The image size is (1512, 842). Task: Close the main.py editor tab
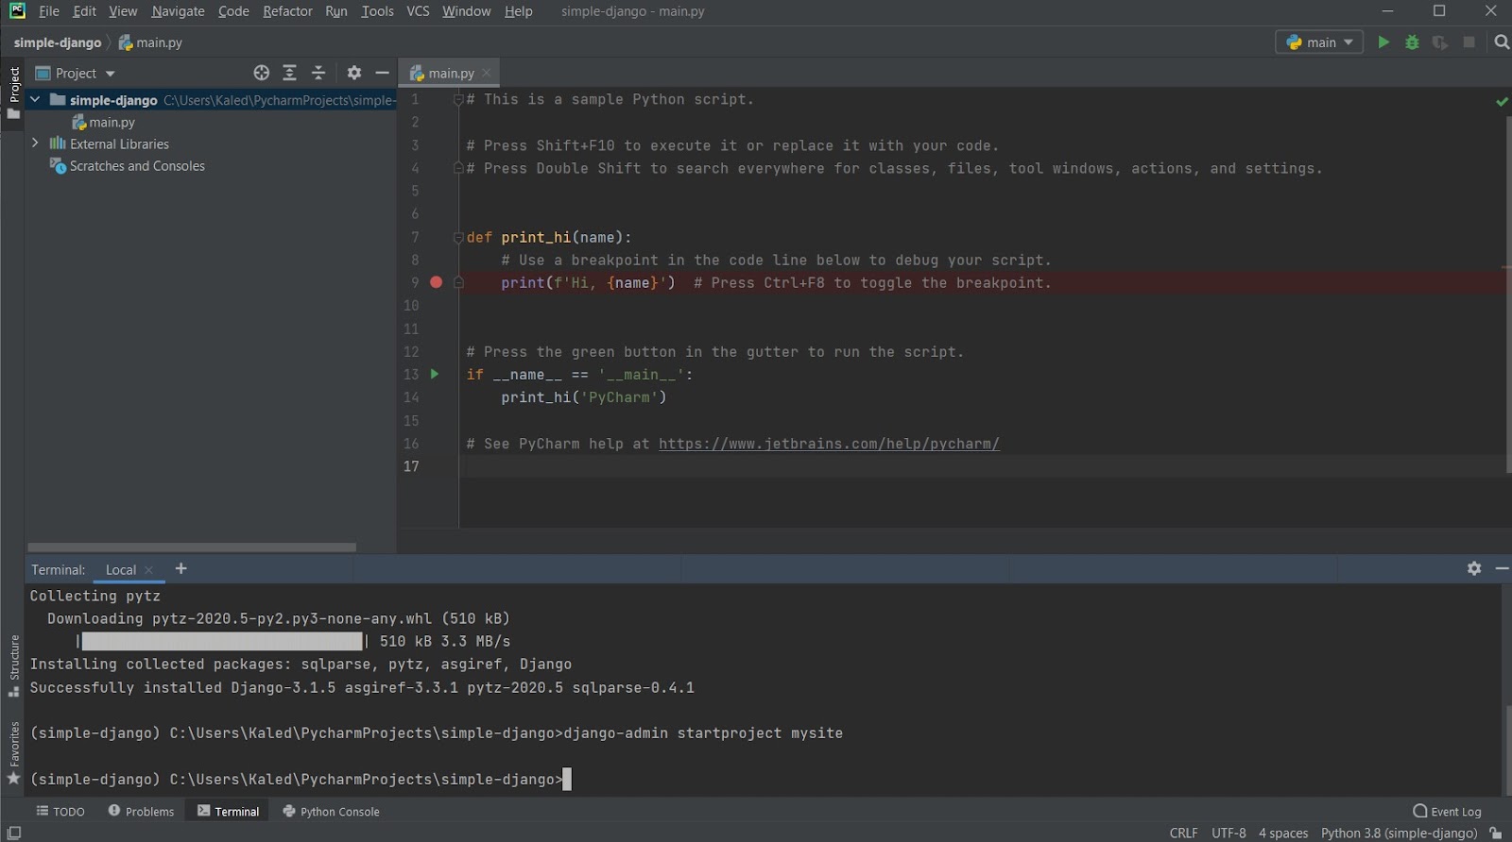(487, 73)
